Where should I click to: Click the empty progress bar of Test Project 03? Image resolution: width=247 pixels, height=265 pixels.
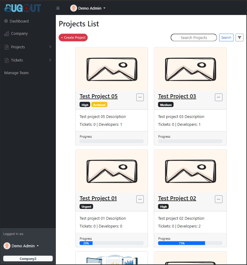point(190,141)
